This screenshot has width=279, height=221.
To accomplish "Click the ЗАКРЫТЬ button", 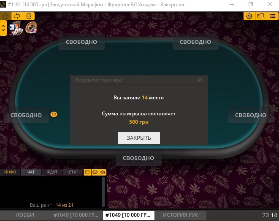I will pos(139,138).
